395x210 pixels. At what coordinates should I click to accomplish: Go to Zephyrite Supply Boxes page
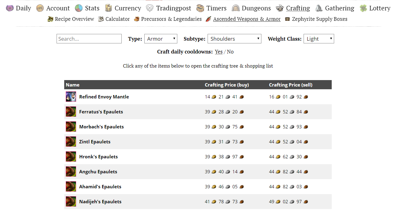click(x=319, y=19)
